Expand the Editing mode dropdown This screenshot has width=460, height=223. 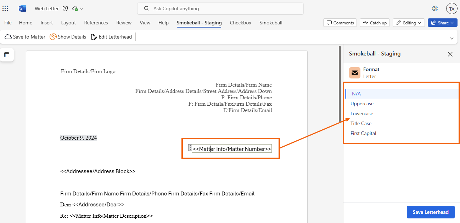tap(409, 23)
